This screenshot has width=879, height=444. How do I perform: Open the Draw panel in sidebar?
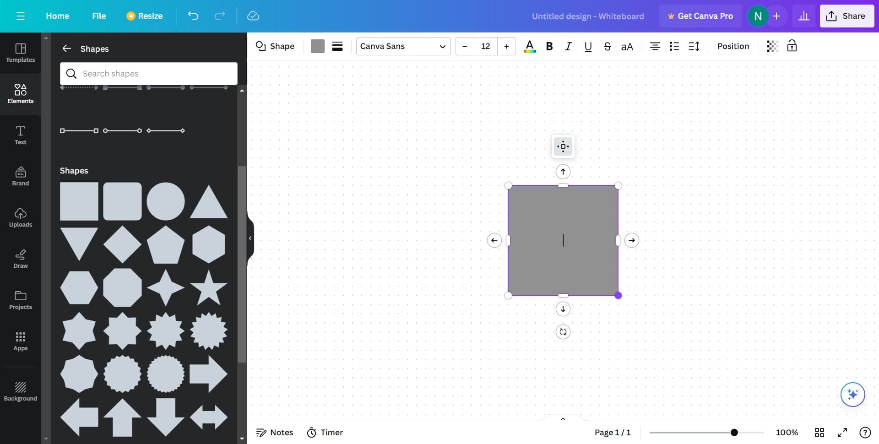[x=21, y=259]
